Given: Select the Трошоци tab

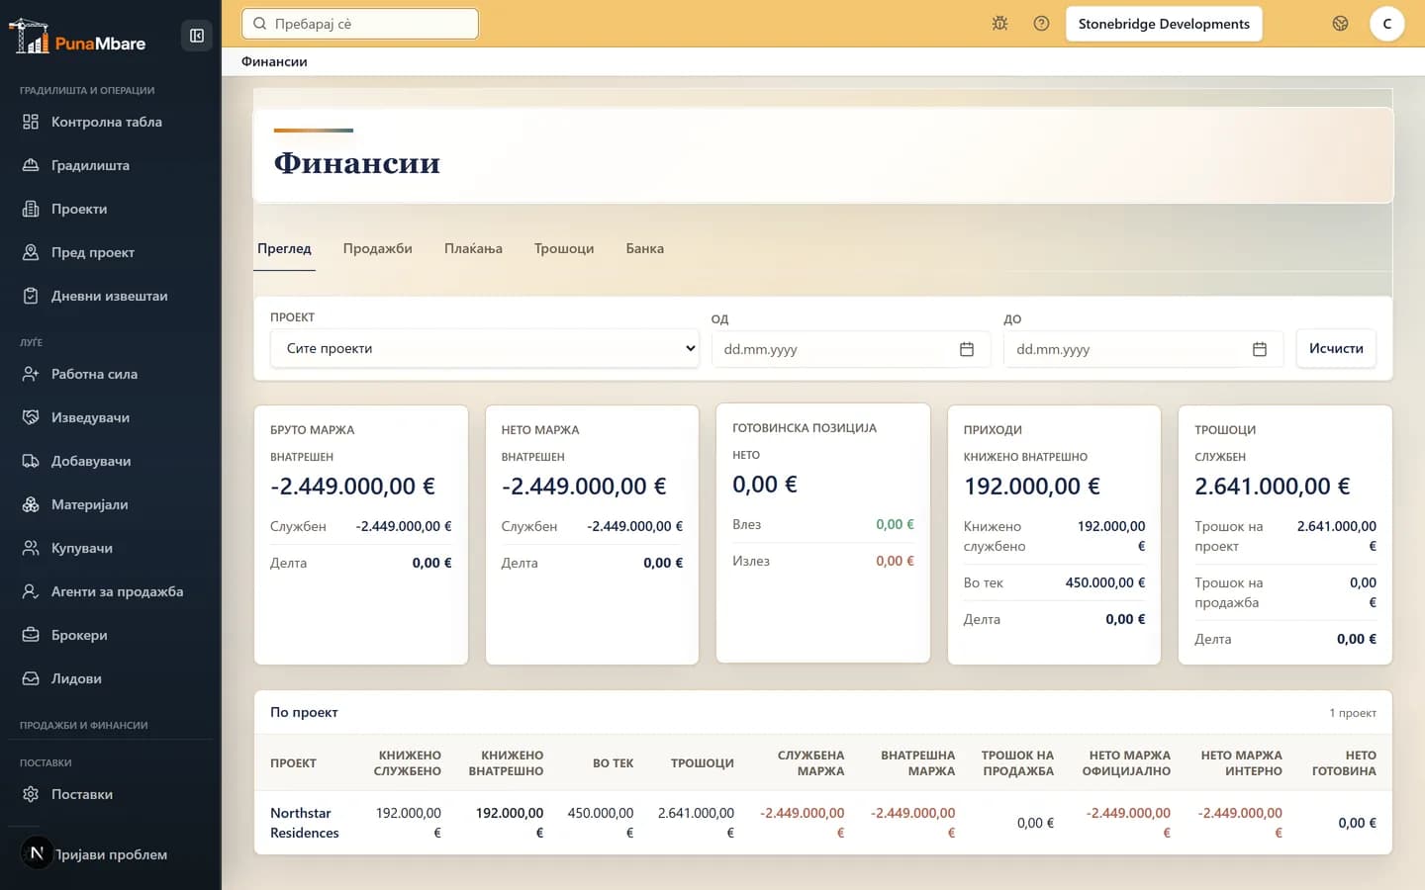Looking at the screenshot, I should point(564,248).
